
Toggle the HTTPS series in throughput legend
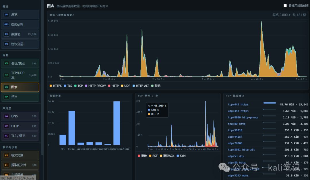click(56, 86)
